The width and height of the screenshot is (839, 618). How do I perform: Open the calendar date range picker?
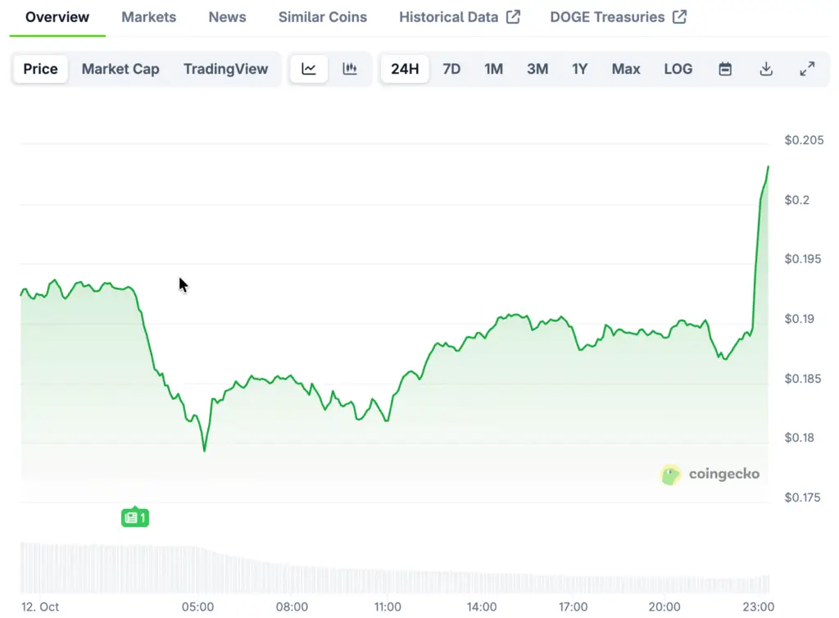(x=725, y=69)
